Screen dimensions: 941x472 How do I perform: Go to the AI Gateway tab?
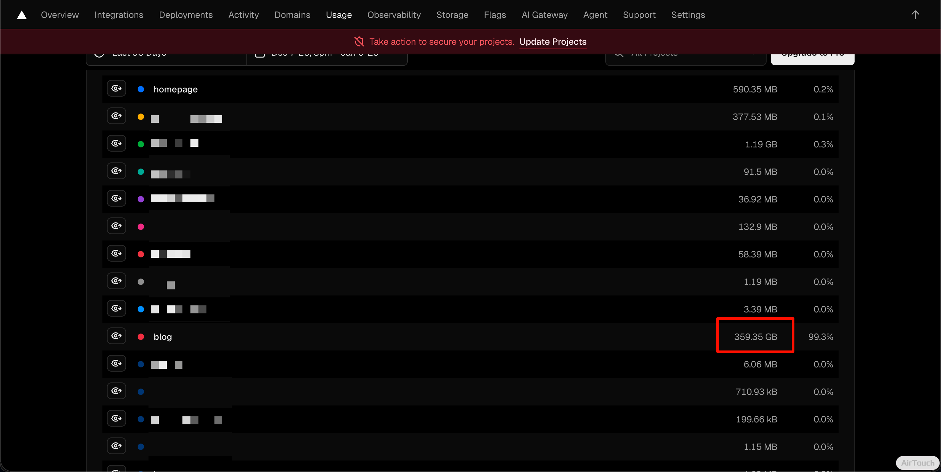[x=544, y=15]
